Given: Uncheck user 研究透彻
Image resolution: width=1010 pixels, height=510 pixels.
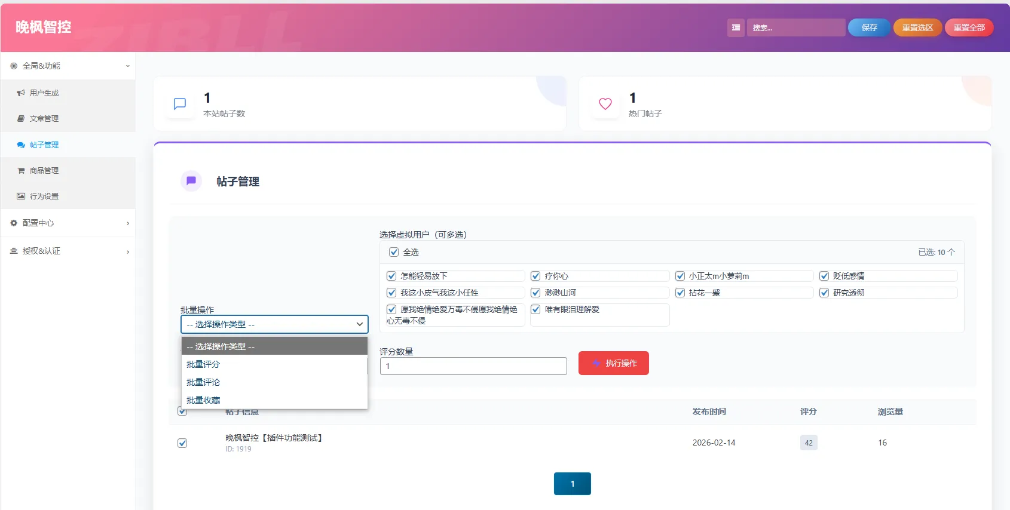Looking at the screenshot, I should coord(824,293).
